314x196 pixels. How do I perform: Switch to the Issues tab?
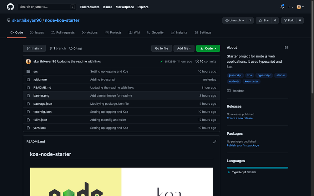click(x=37, y=32)
